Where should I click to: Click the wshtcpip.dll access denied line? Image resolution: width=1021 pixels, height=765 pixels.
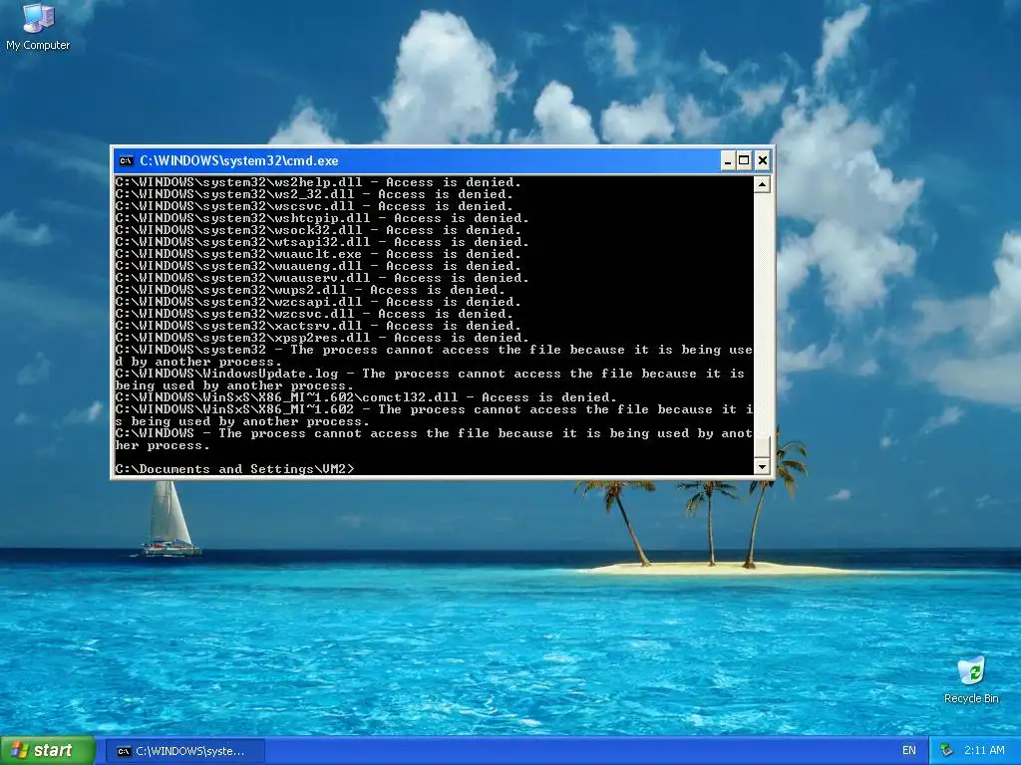(322, 218)
